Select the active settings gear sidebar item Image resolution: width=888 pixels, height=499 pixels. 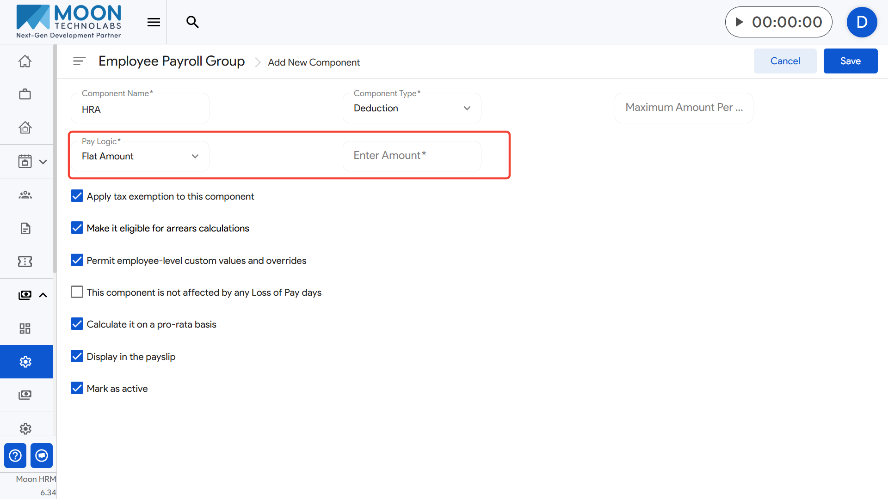(x=26, y=362)
